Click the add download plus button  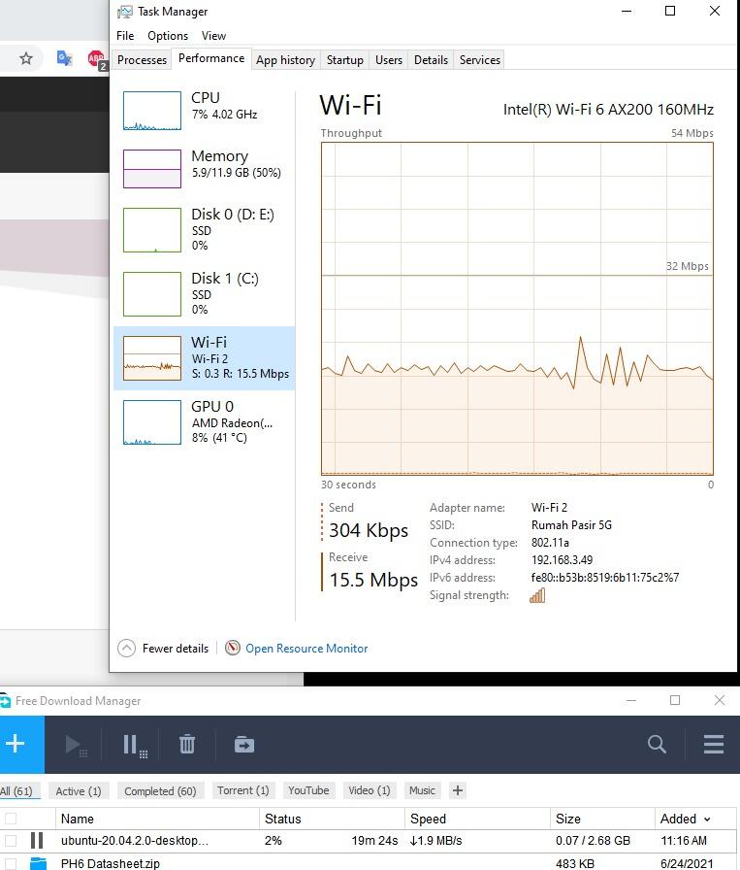coord(16,744)
